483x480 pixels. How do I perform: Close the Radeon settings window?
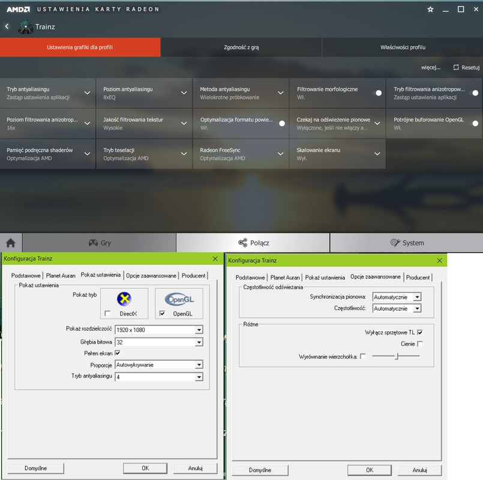476,9
